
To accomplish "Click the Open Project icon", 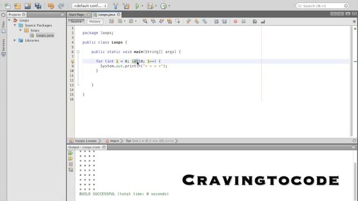I will point(27,6).
